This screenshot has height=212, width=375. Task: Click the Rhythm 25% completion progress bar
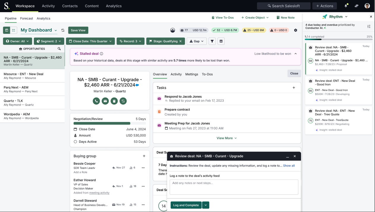coord(338,40)
